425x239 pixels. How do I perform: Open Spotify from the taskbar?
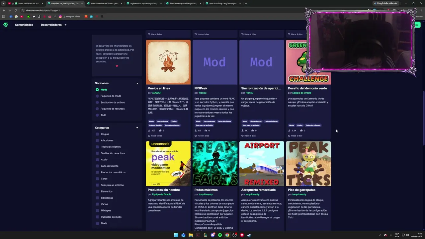tap(220, 235)
